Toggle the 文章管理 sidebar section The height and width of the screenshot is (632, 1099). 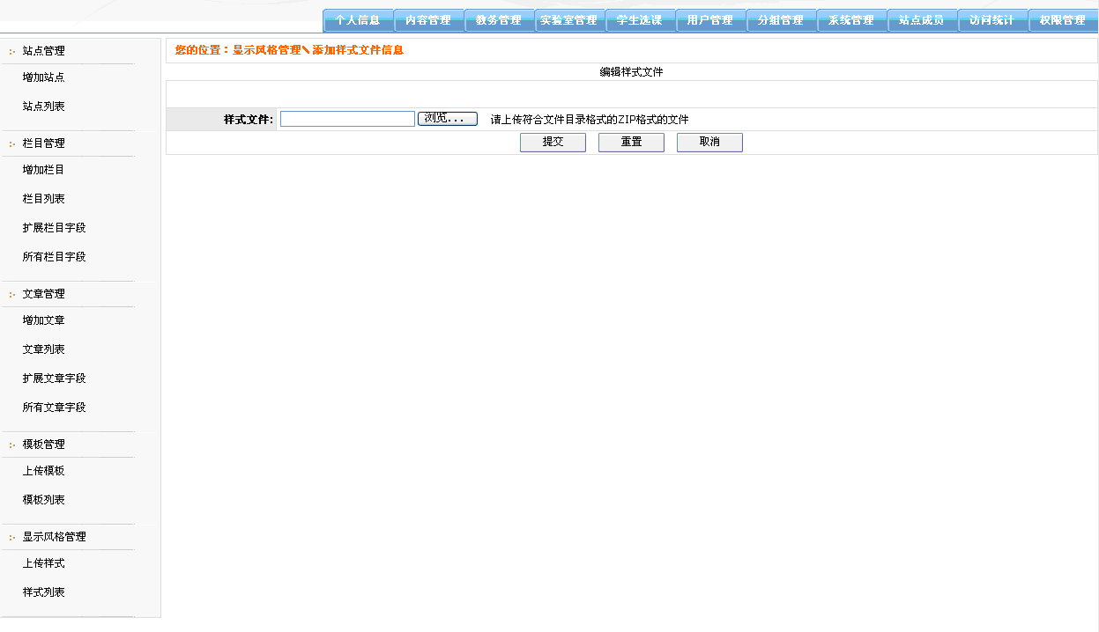coord(43,294)
